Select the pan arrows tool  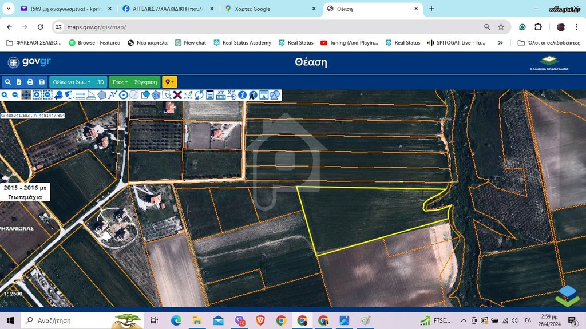point(26,96)
